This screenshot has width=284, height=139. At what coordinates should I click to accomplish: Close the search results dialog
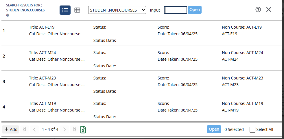coord(268,10)
